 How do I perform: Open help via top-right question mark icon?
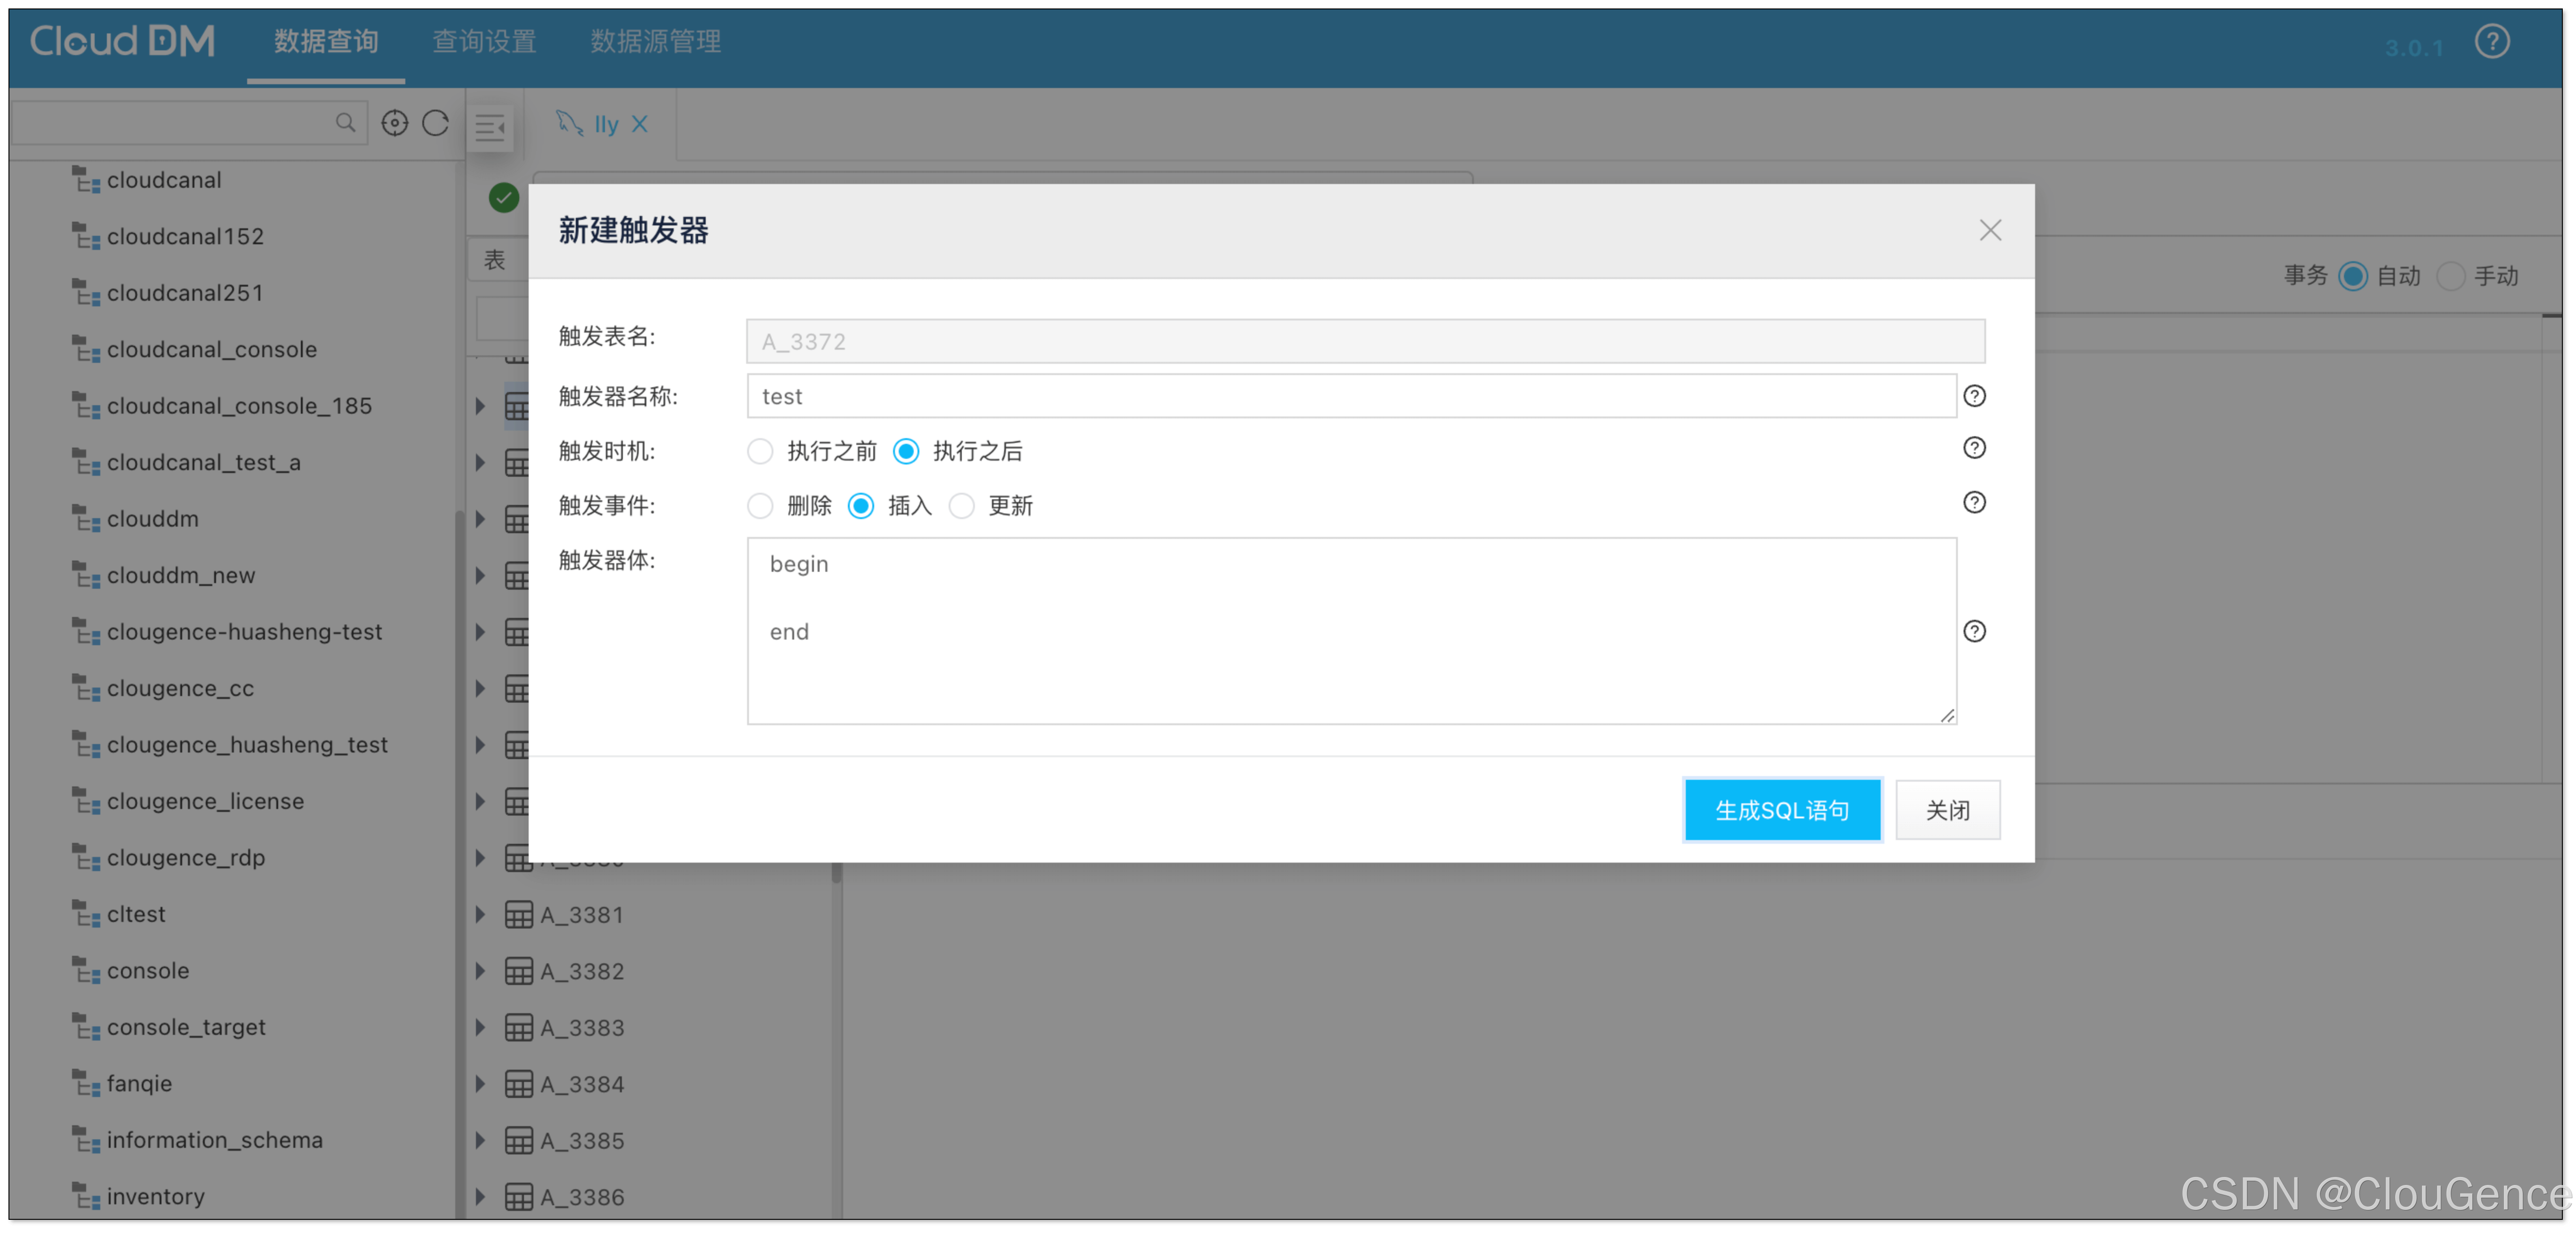(x=2492, y=42)
